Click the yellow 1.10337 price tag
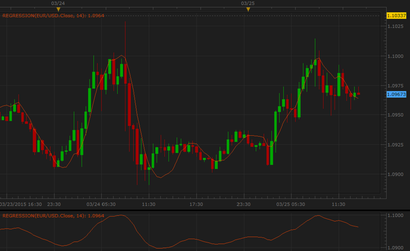The image size is (410, 251). pyautogui.click(x=396, y=16)
